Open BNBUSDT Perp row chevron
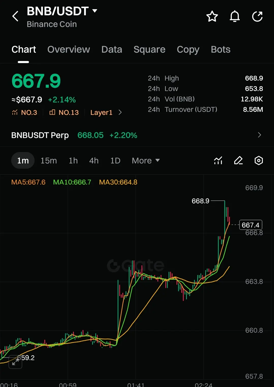 point(259,135)
